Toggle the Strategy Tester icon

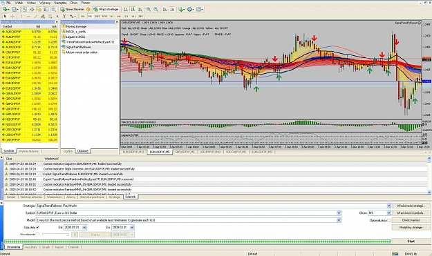click(53, 10)
